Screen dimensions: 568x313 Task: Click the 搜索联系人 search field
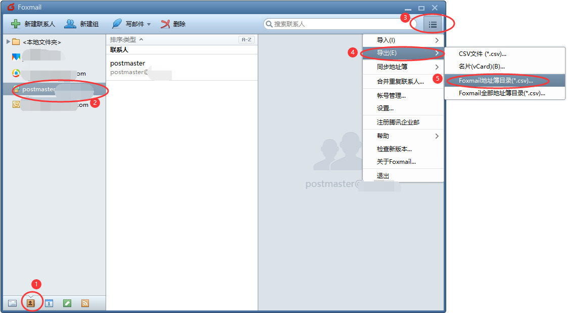pyautogui.click(x=339, y=24)
